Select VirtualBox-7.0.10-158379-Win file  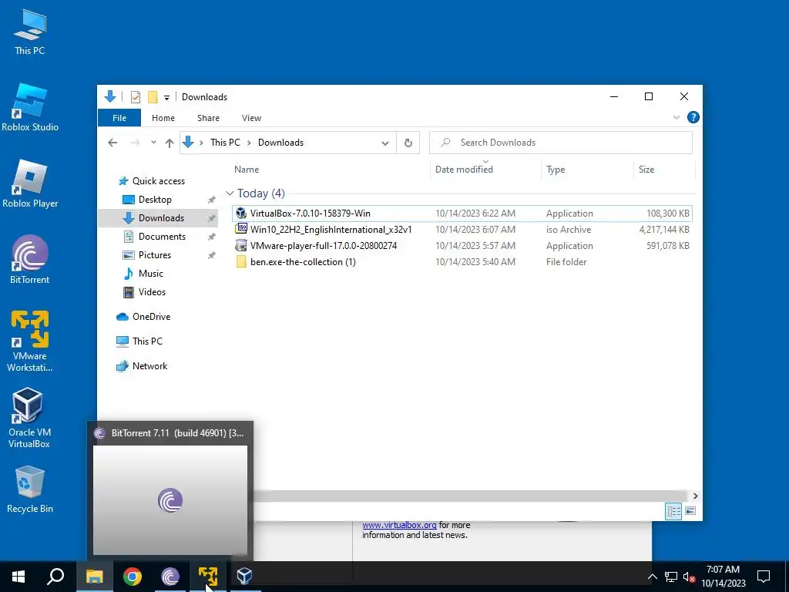[x=462, y=214]
